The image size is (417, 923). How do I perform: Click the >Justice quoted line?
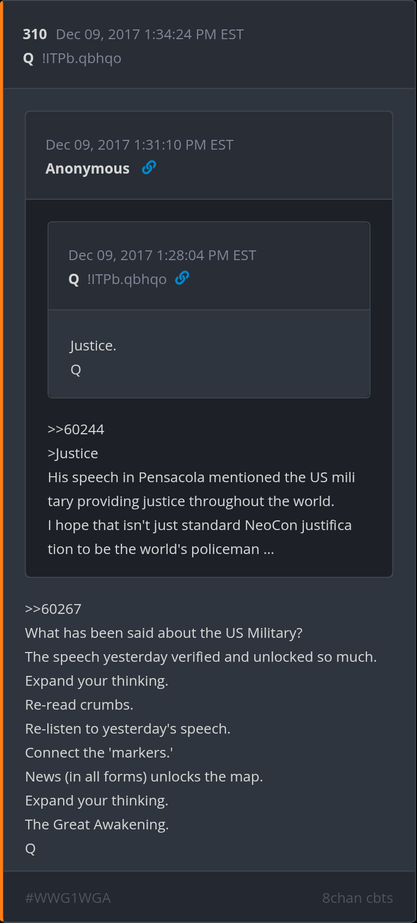[x=73, y=453]
